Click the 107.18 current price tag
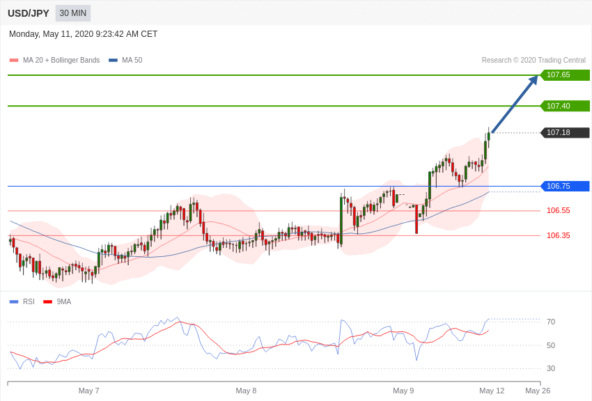592x401 pixels. click(566, 132)
